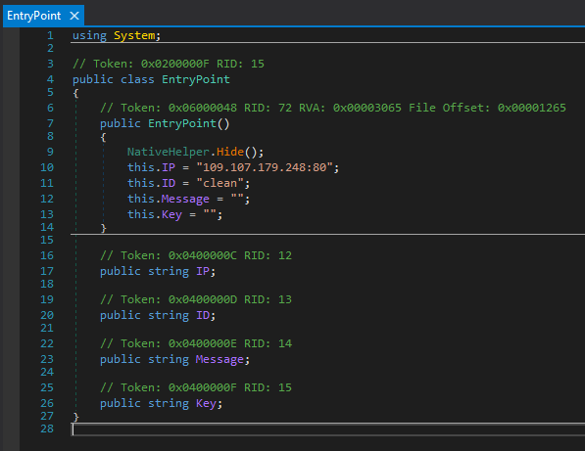
Task: Click 'public class' keywords on line 4
Action: pyautogui.click(x=114, y=79)
